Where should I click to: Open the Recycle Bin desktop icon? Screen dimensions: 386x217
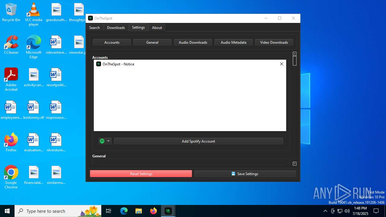(11, 13)
